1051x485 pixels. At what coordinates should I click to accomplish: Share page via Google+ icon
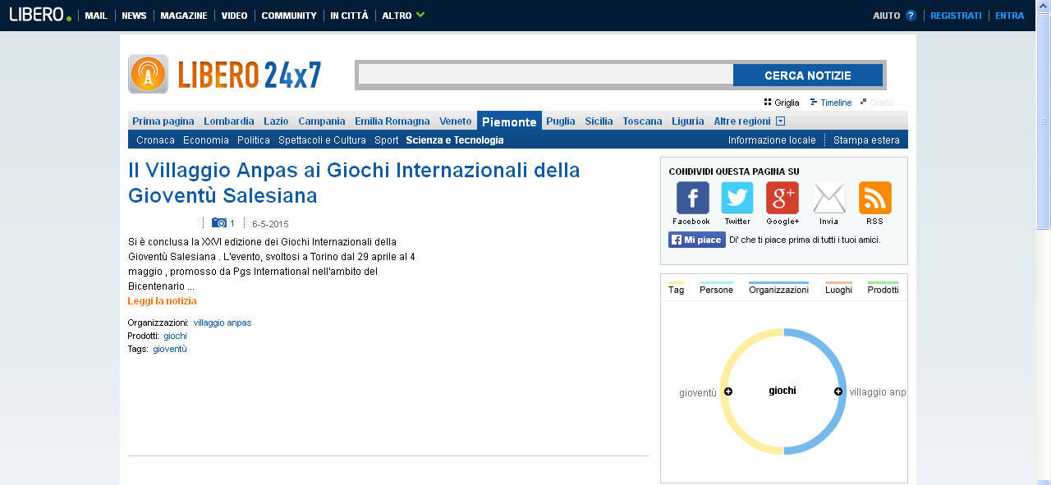click(783, 198)
